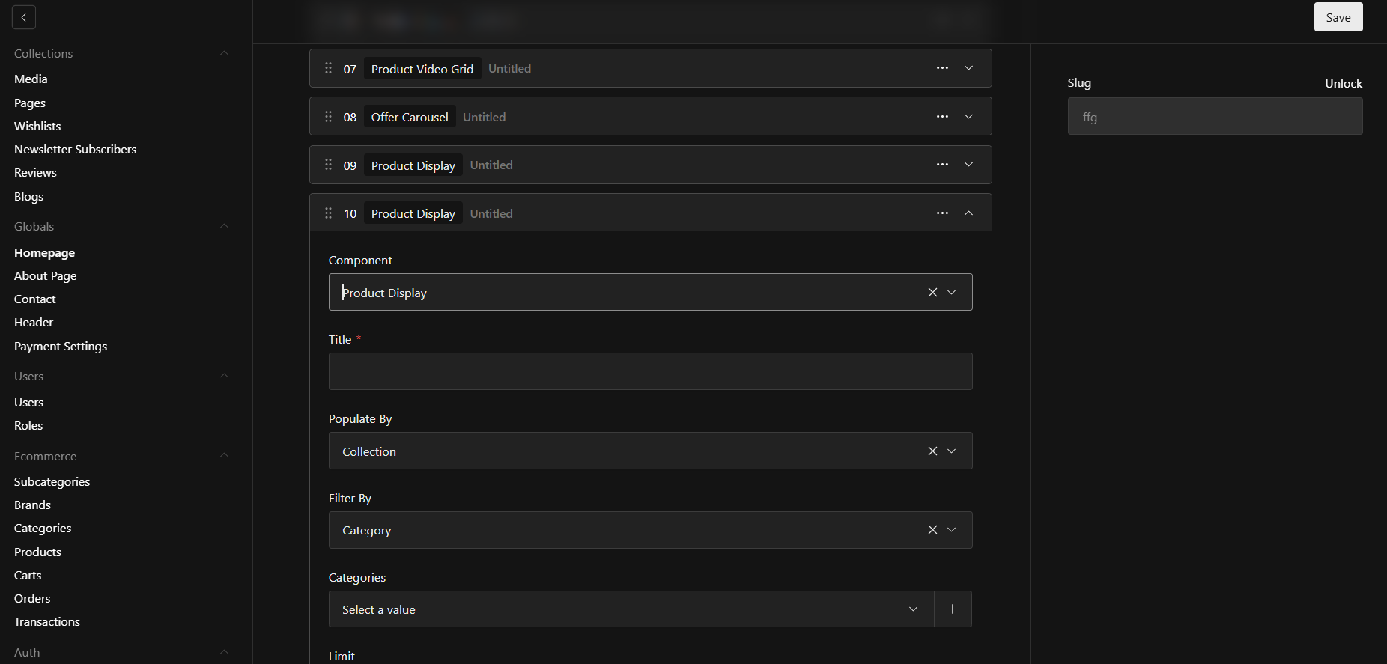
Task: Add new category with plus button
Action: tap(953, 609)
